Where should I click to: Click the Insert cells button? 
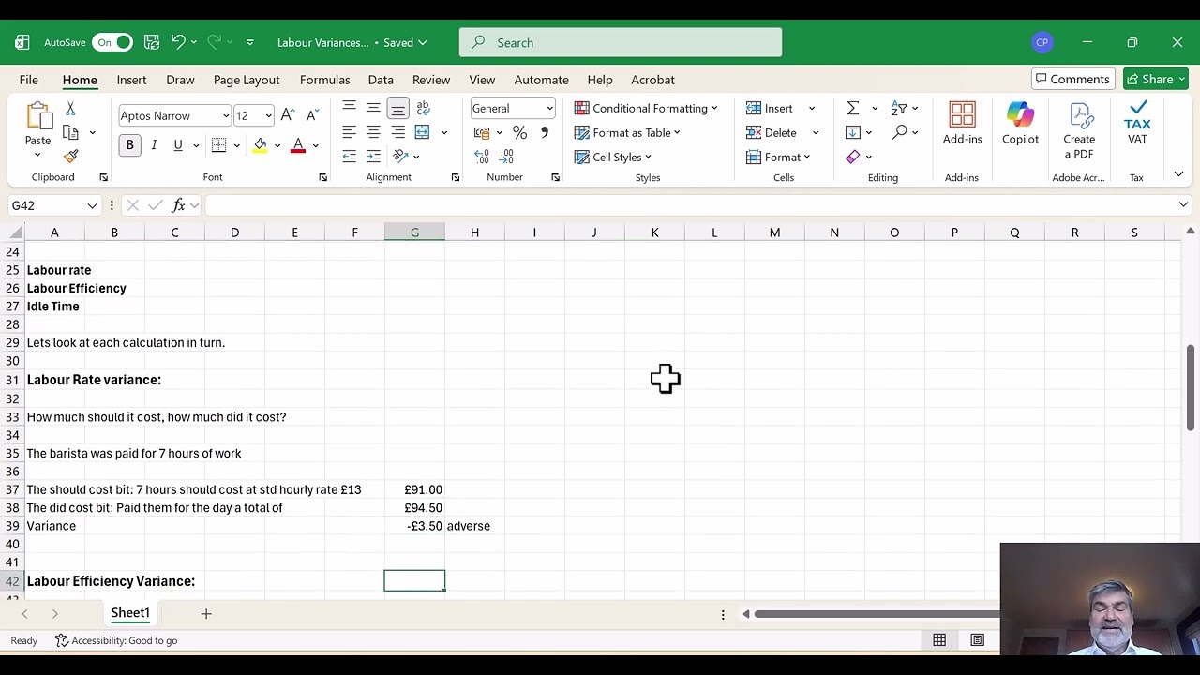coord(771,108)
